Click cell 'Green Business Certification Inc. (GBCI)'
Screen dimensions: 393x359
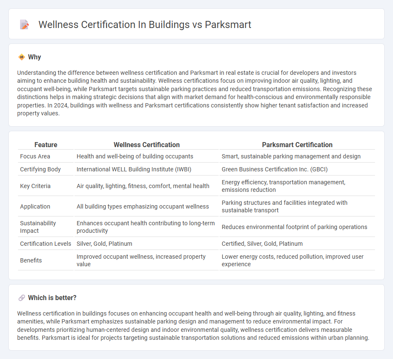pyautogui.click(x=274, y=169)
